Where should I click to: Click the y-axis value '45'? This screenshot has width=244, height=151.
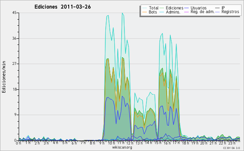(14, 13)
